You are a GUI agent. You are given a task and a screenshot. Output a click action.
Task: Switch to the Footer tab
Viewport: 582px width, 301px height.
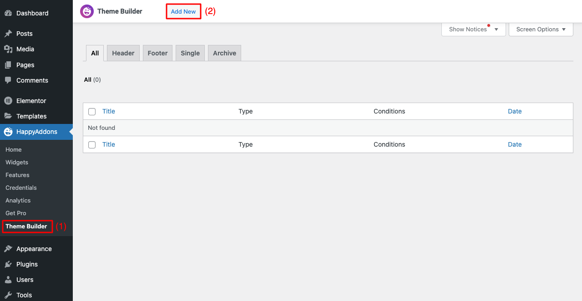click(x=157, y=53)
